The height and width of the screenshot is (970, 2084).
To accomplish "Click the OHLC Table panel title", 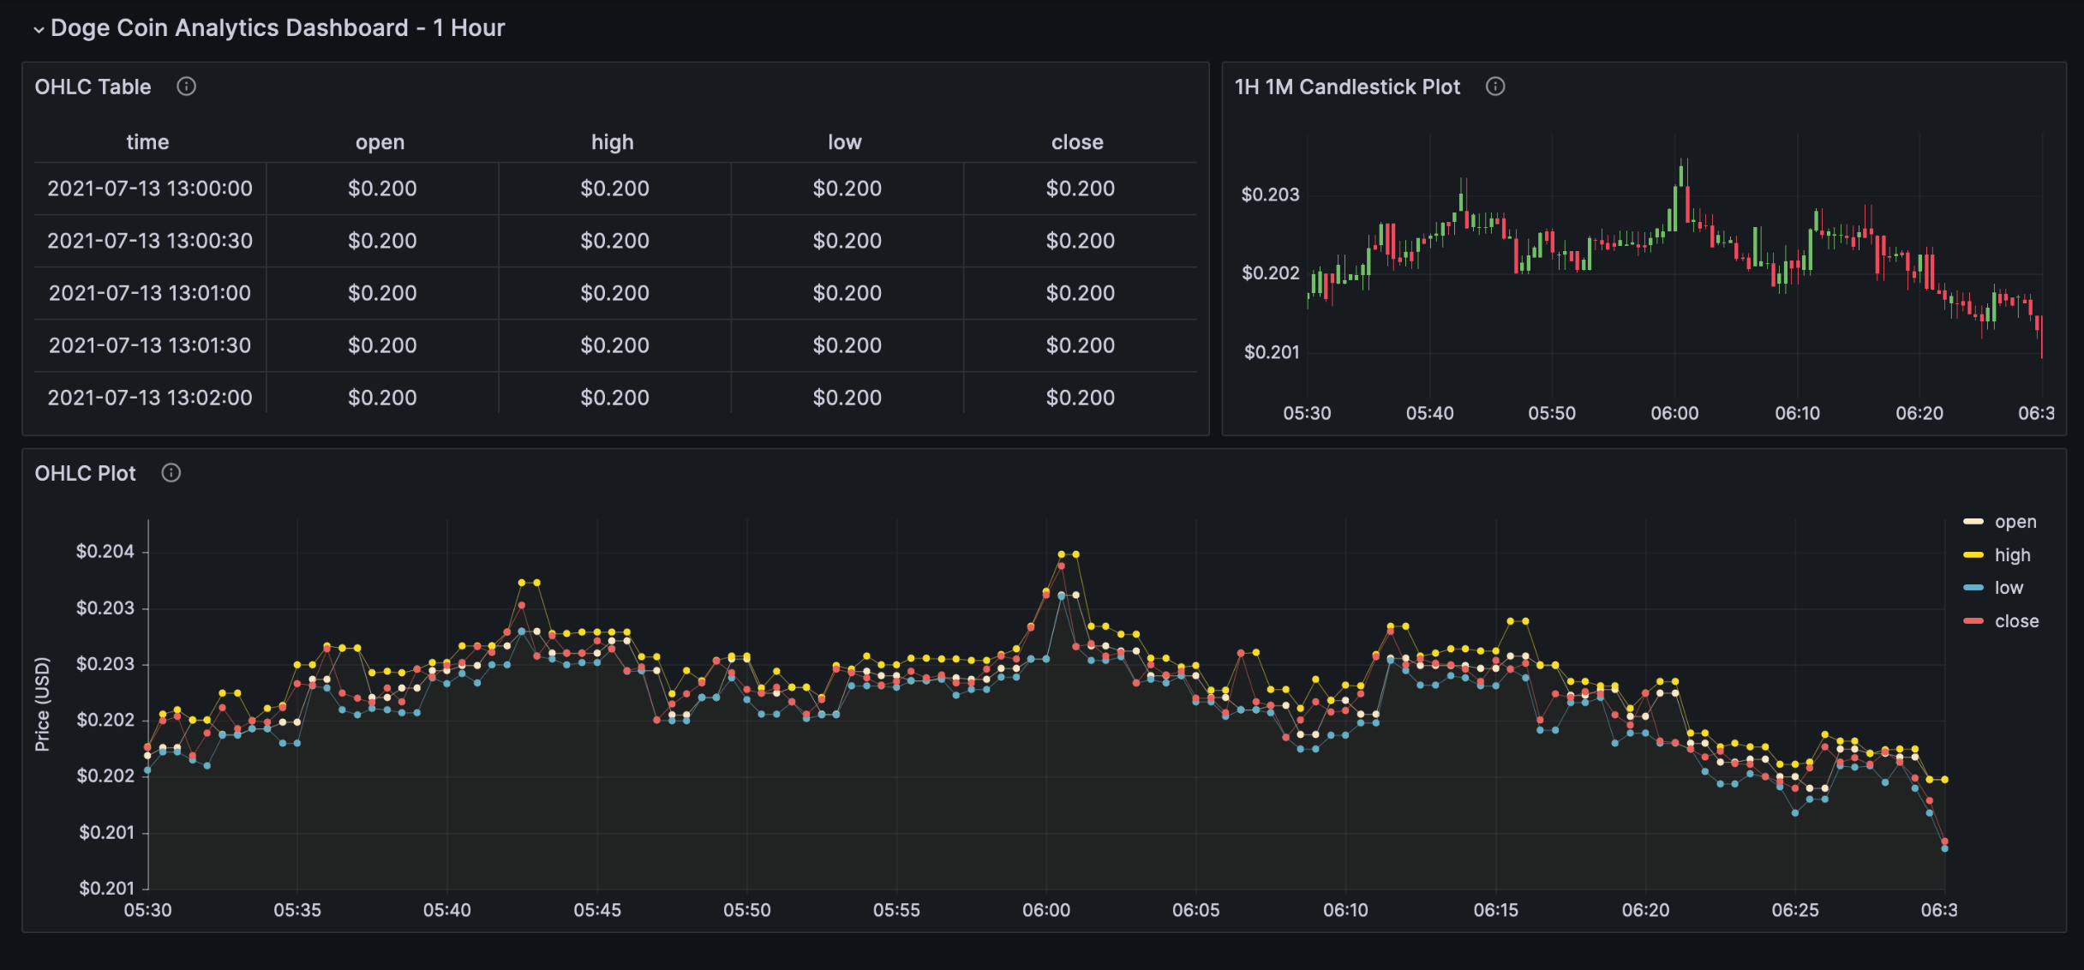I will pos(93,87).
